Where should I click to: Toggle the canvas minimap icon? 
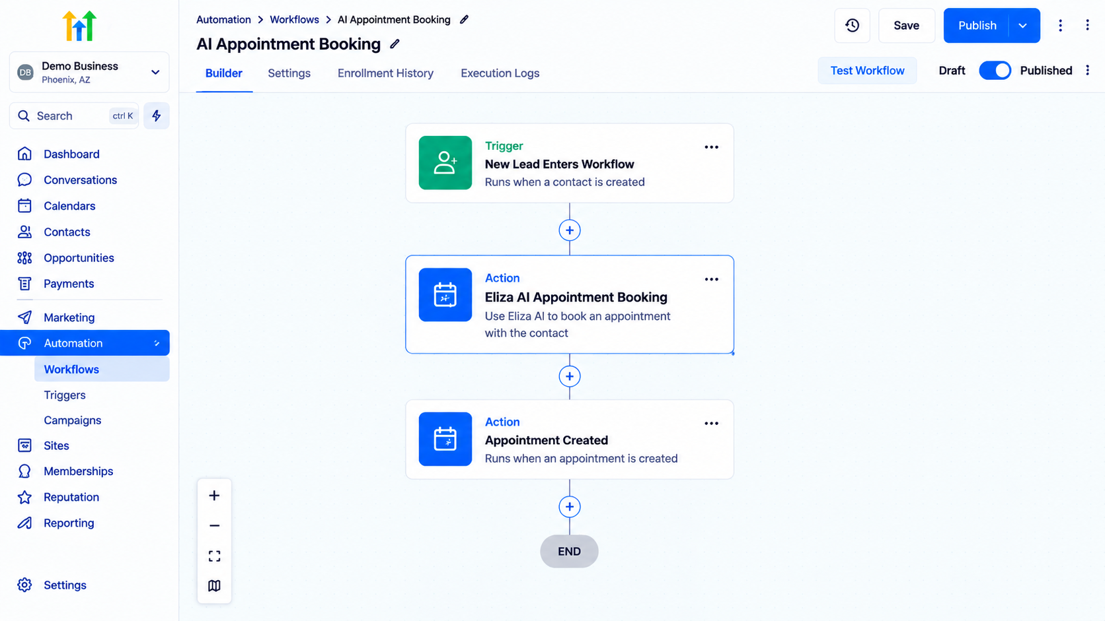coord(214,586)
